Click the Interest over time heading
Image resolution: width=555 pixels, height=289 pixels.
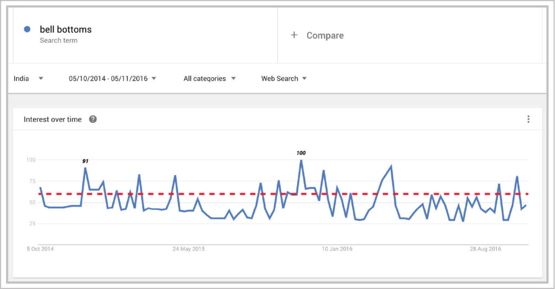tap(53, 119)
